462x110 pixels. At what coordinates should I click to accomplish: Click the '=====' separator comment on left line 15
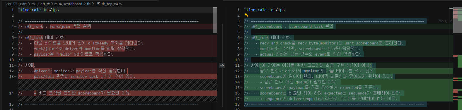108,104
